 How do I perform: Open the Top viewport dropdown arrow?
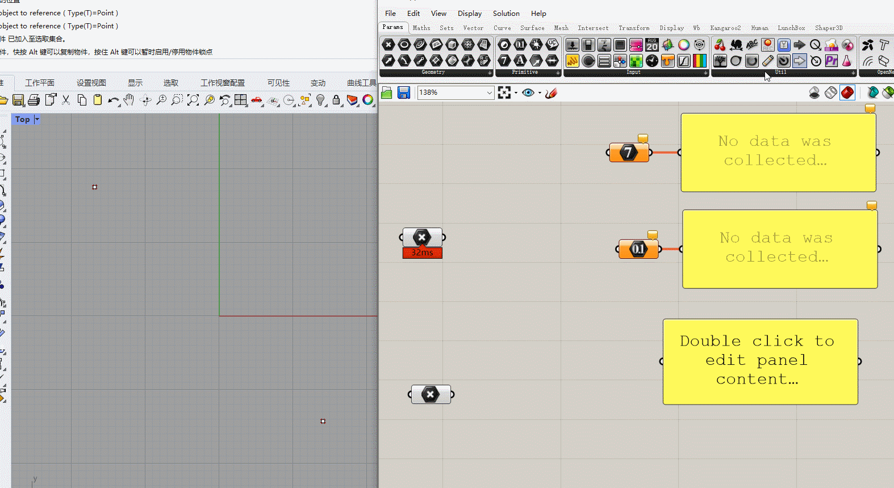coord(37,119)
